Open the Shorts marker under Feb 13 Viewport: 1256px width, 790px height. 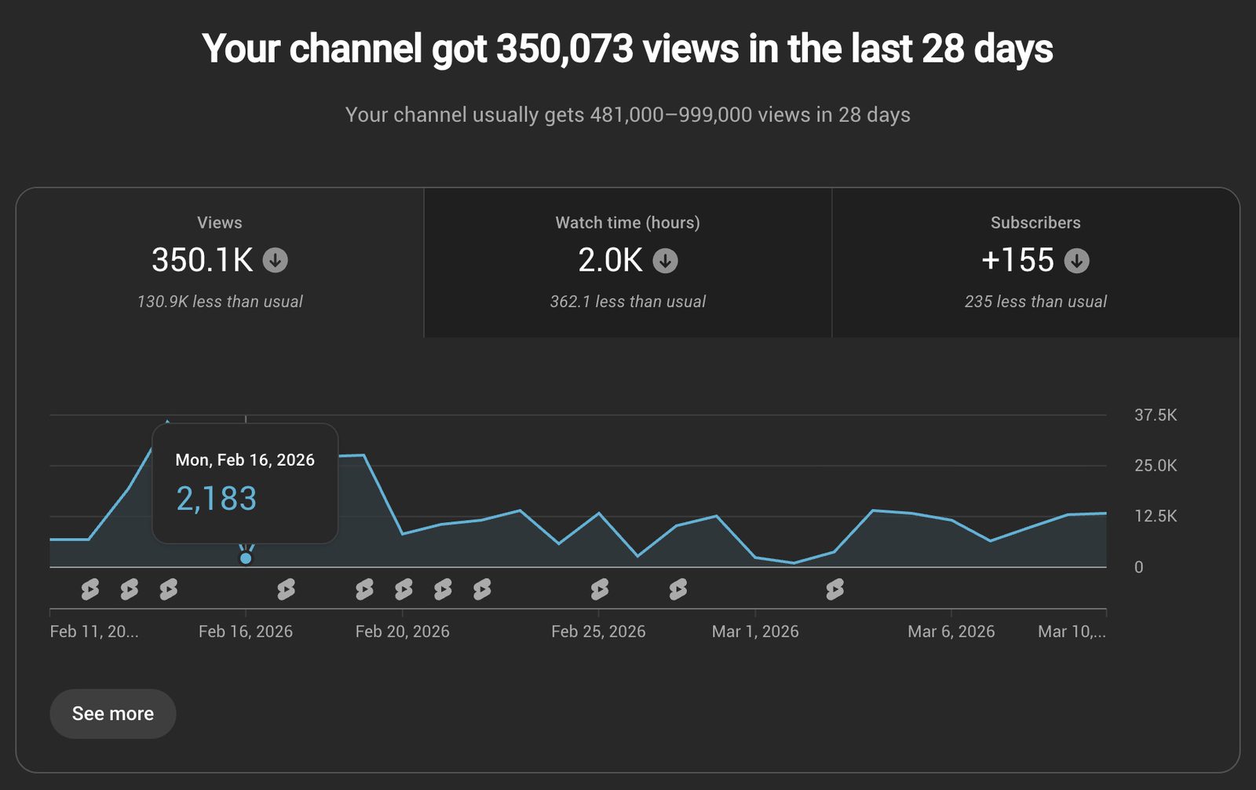pyautogui.click(x=130, y=589)
